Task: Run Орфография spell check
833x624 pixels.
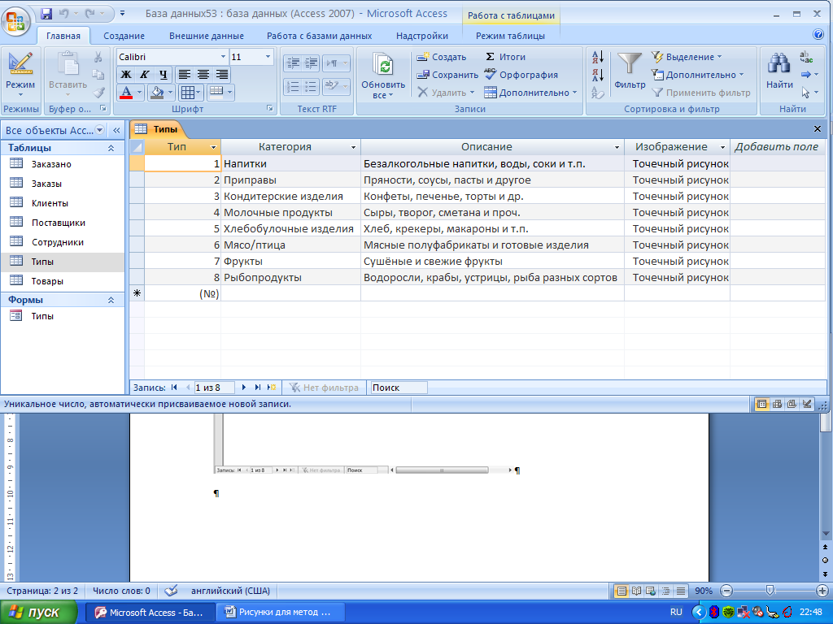Action: [x=521, y=75]
